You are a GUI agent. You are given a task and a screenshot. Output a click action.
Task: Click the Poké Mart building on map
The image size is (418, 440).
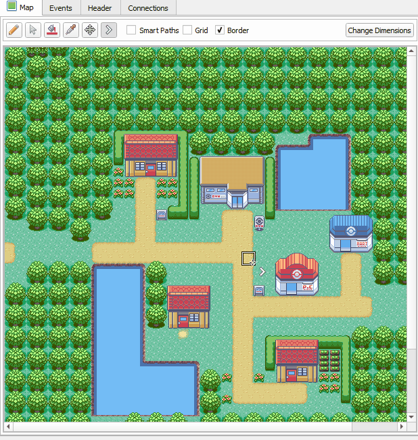[351, 233]
